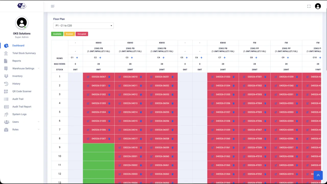Add a row to column C2
This screenshot has width=327, height=184.
point(100,58)
